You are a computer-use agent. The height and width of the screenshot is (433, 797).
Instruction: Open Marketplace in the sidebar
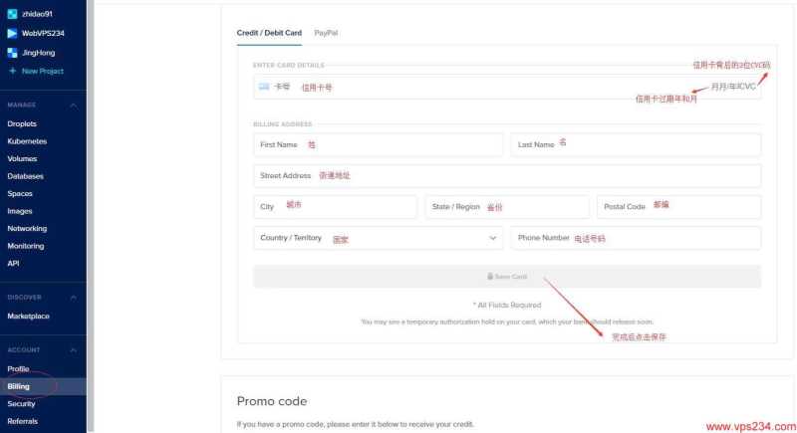[x=29, y=317]
